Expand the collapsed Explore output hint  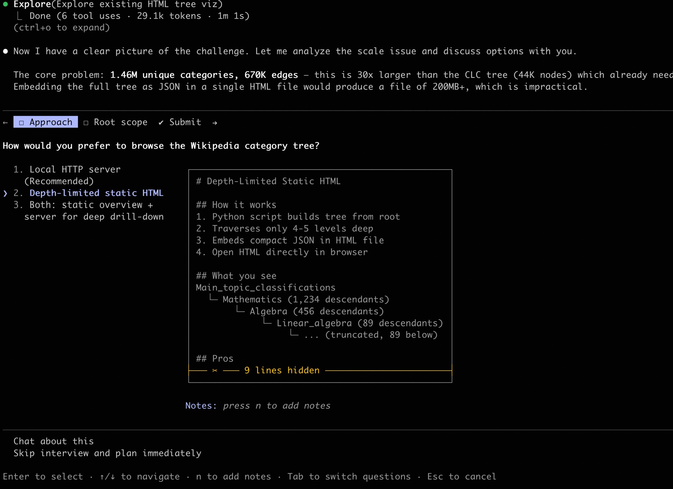click(62, 28)
